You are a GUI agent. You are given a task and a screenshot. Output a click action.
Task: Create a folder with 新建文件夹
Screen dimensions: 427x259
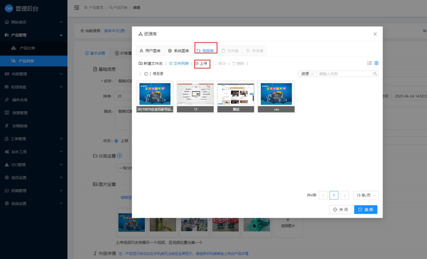tap(151, 64)
